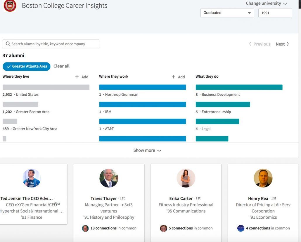The image size is (301, 242).
Task: Click the What they do heading
Action: coord(207,76)
